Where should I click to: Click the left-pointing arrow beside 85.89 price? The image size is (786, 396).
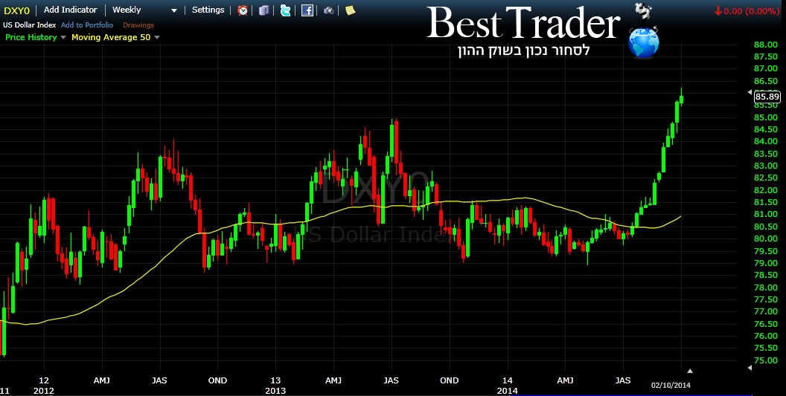750,92
